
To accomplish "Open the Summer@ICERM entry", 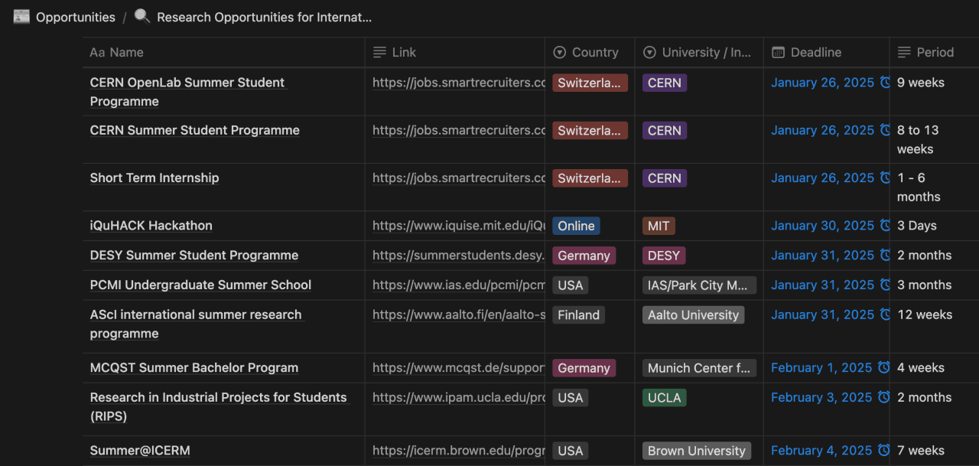I will click(140, 451).
